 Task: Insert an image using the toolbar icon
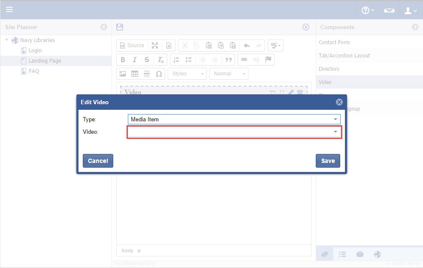tap(123, 74)
